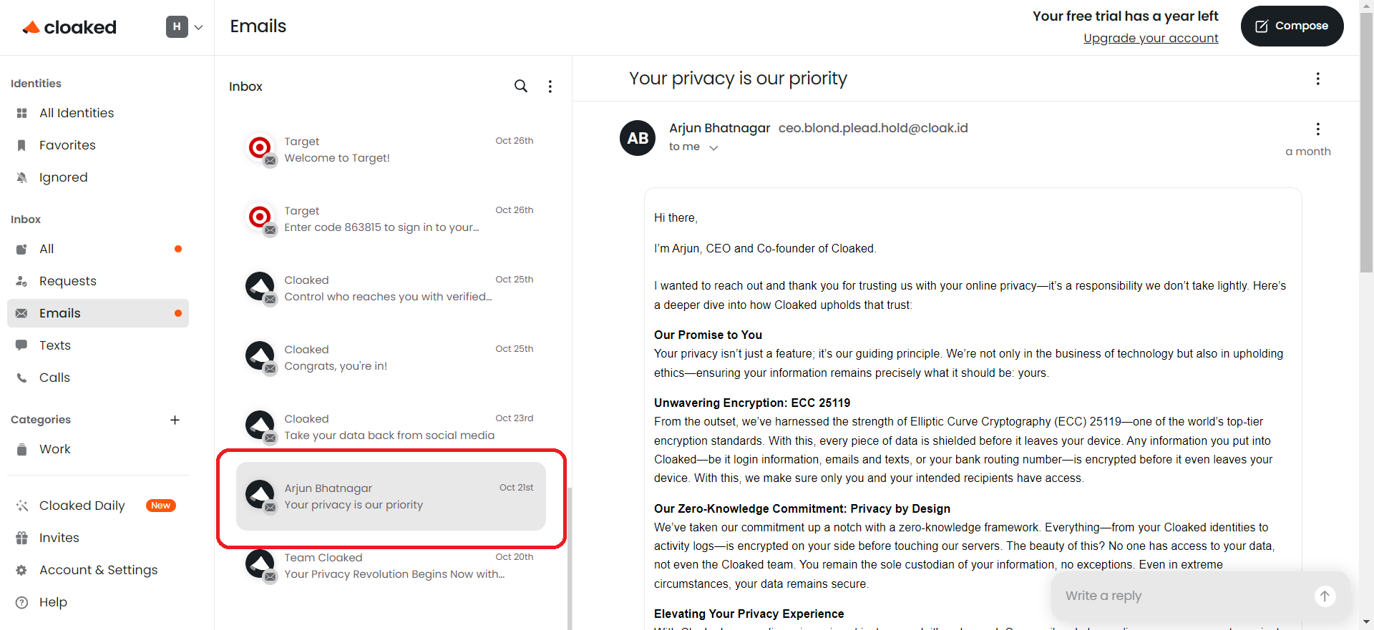Expand the H account switcher dropdown

[185, 27]
